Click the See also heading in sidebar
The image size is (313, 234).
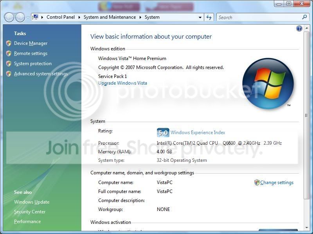pyautogui.click(x=23, y=192)
